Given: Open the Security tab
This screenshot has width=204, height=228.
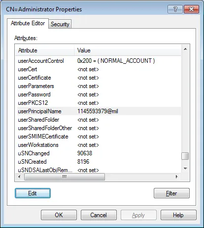Looking at the screenshot, I should 60,24.
